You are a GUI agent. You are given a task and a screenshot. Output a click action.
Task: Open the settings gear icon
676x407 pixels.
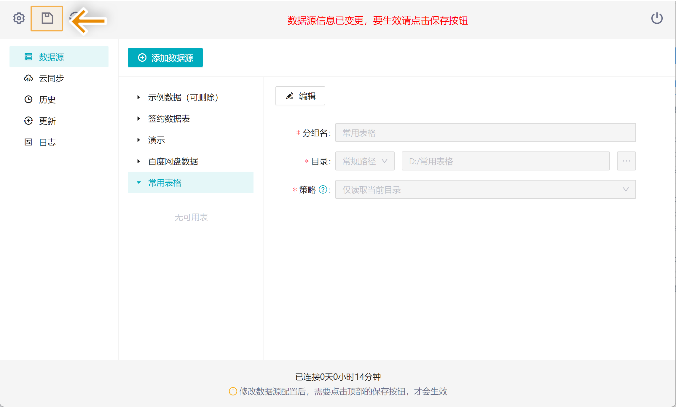(19, 18)
